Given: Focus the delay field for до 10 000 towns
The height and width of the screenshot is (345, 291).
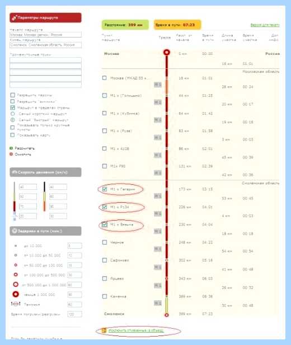Looking at the screenshot, I should [74, 245].
